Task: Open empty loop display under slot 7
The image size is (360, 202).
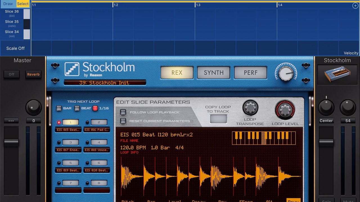Action: pyautogui.click(x=68, y=190)
